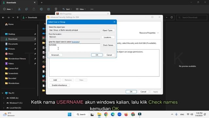Click the Copy icon in toolbar
Image resolution: width=209 pixels, height=118 pixels.
pos(26,9)
